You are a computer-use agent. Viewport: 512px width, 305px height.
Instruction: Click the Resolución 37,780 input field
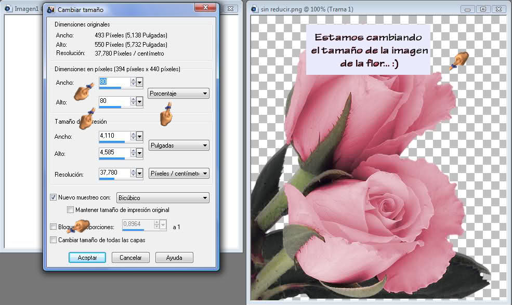click(x=114, y=173)
